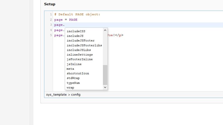
Task: Pick the includeJSFooter suggestion
Action: tap(81, 41)
